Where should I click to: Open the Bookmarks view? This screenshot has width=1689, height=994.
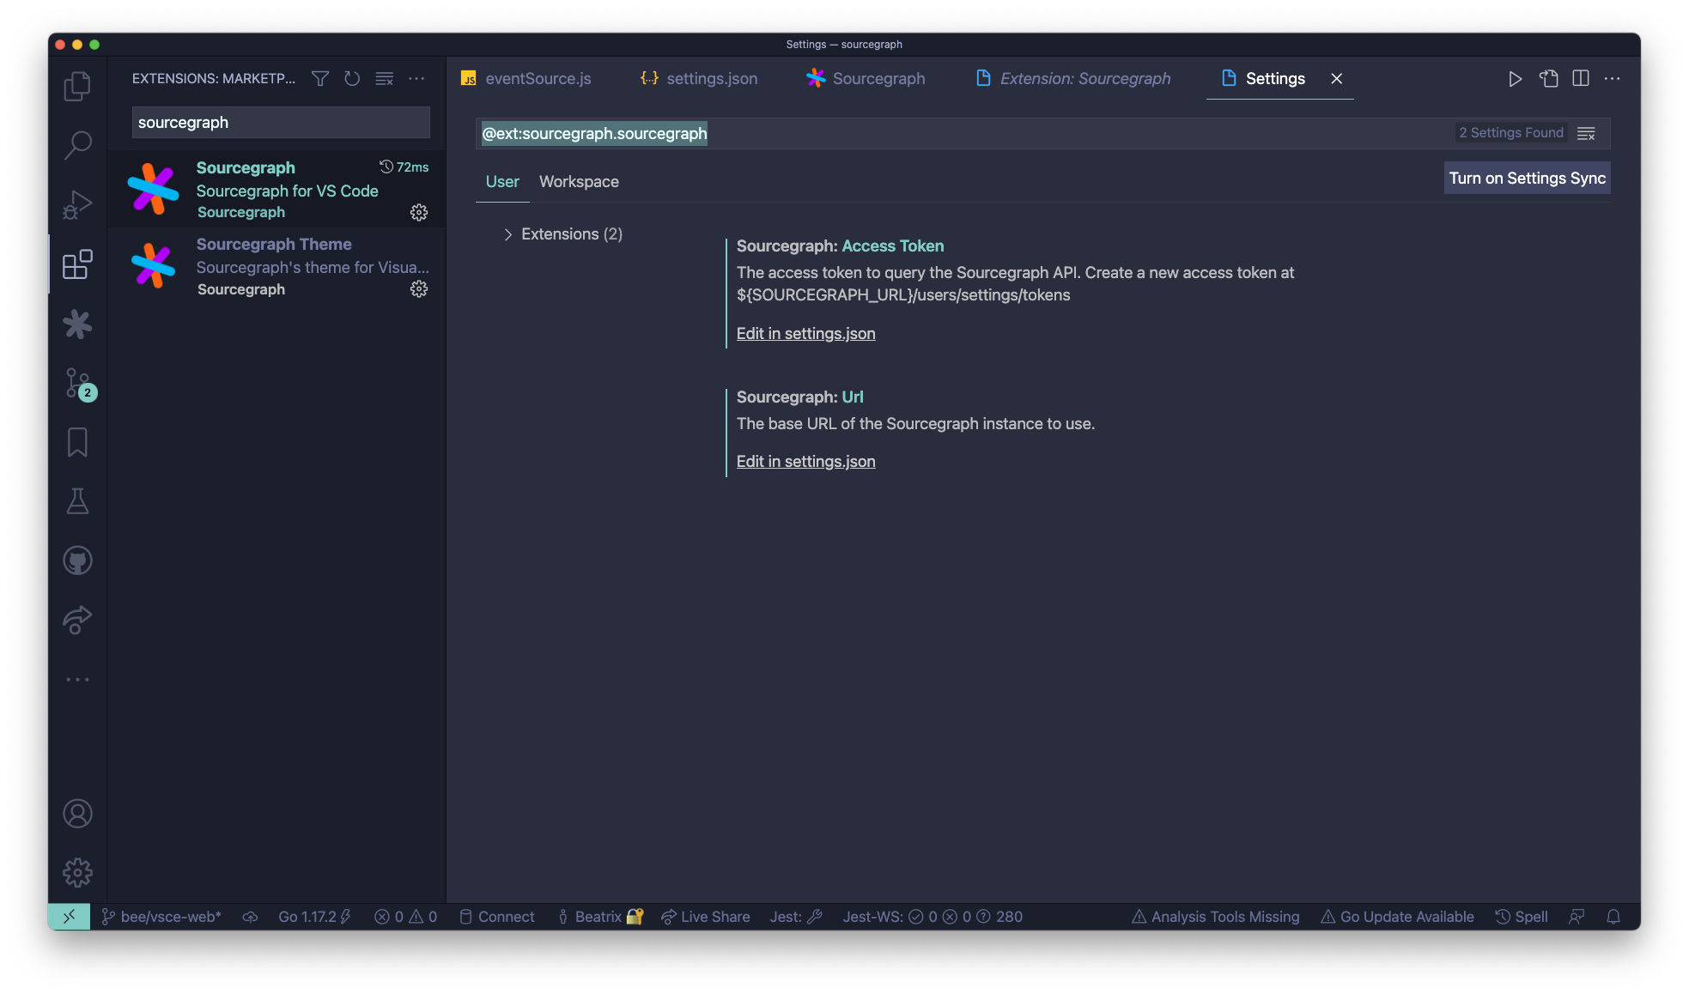pos(77,442)
